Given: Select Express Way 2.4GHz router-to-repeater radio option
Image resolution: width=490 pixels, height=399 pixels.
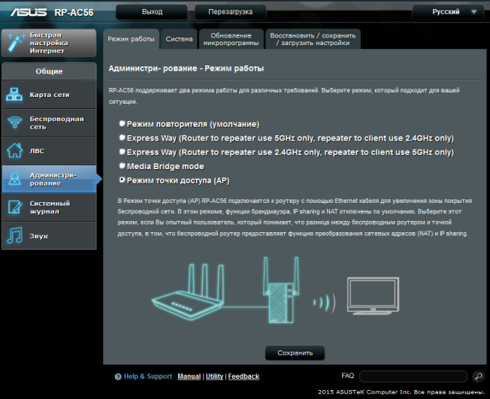Looking at the screenshot, I should coord(122,152).
